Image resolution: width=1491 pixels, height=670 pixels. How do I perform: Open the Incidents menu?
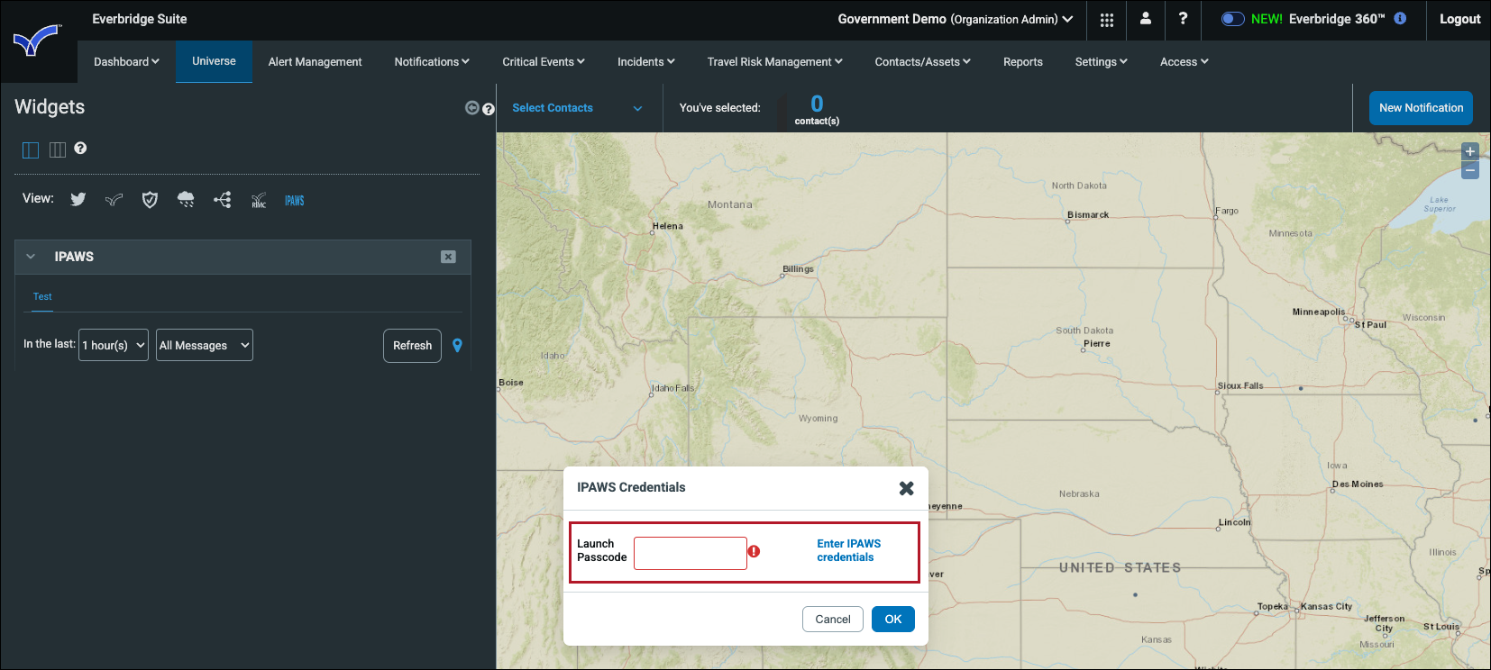click(646, 62)
